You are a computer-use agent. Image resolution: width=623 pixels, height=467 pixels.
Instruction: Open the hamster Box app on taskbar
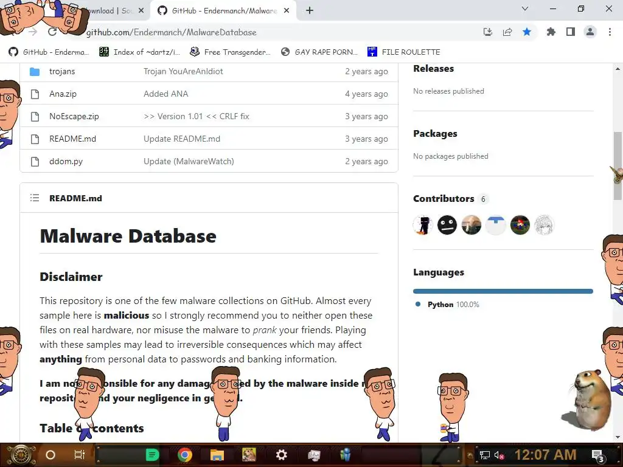[249, 455]
